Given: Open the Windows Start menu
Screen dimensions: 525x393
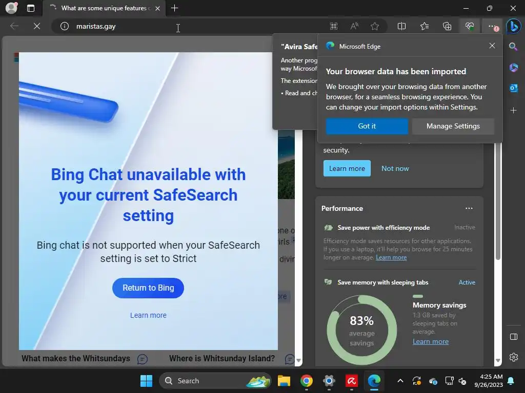Looking at the screenshot, I should point(146,381).
